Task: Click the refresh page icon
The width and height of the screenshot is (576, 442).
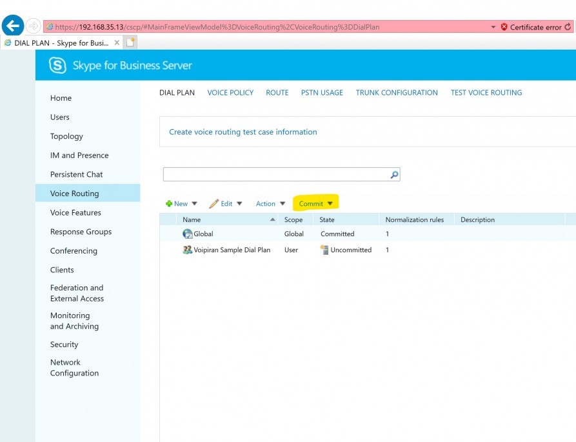Action: pos(568,27)
